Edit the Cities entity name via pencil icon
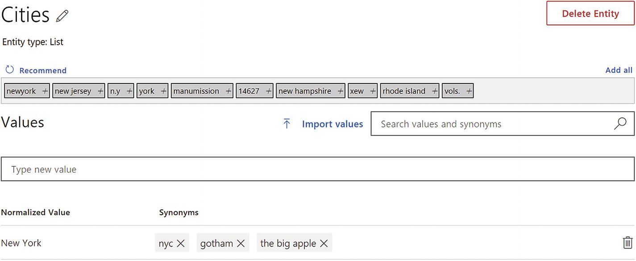This screenshot has width=636, height=261. click(x=61, y=16)
